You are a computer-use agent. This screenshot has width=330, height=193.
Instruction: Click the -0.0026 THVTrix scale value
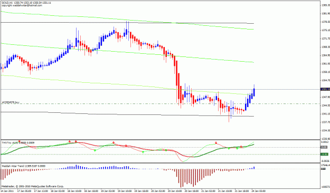(325, 161)
